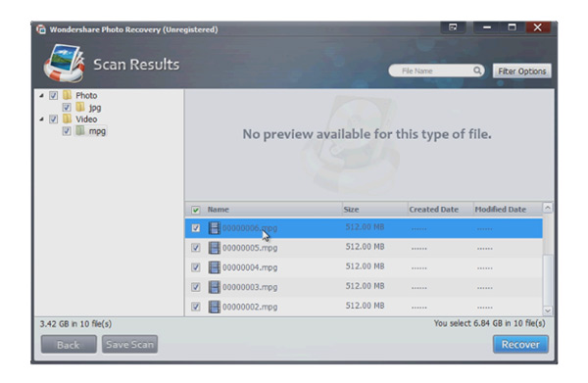
Task: Uncheck the jpg folder checkbox
Action: point(67,108)
